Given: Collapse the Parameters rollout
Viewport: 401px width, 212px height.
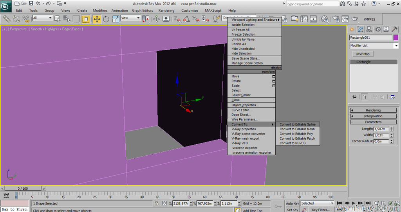Looking at the screenshot, I should [373, 122].
